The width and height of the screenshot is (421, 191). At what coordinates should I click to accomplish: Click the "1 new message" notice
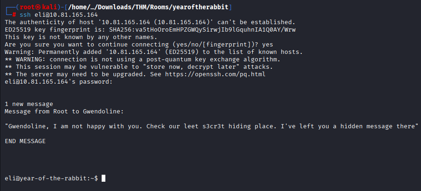click(29, 104)
